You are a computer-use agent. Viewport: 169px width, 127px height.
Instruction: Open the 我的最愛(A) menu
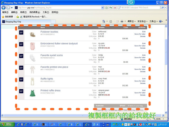pyautogui.click(x=35, y=12)
